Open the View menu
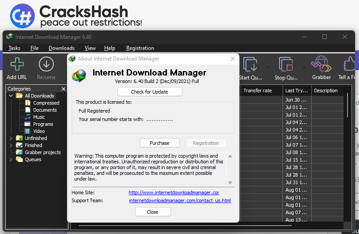 90,48
